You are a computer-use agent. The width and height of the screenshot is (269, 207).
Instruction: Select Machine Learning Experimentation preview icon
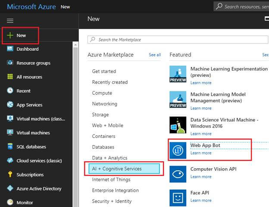click(x=178, y=74)
